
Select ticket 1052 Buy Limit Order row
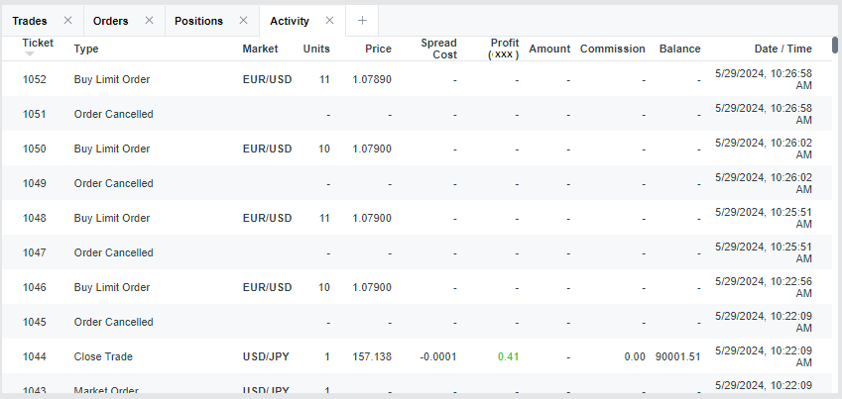[111, 79]
